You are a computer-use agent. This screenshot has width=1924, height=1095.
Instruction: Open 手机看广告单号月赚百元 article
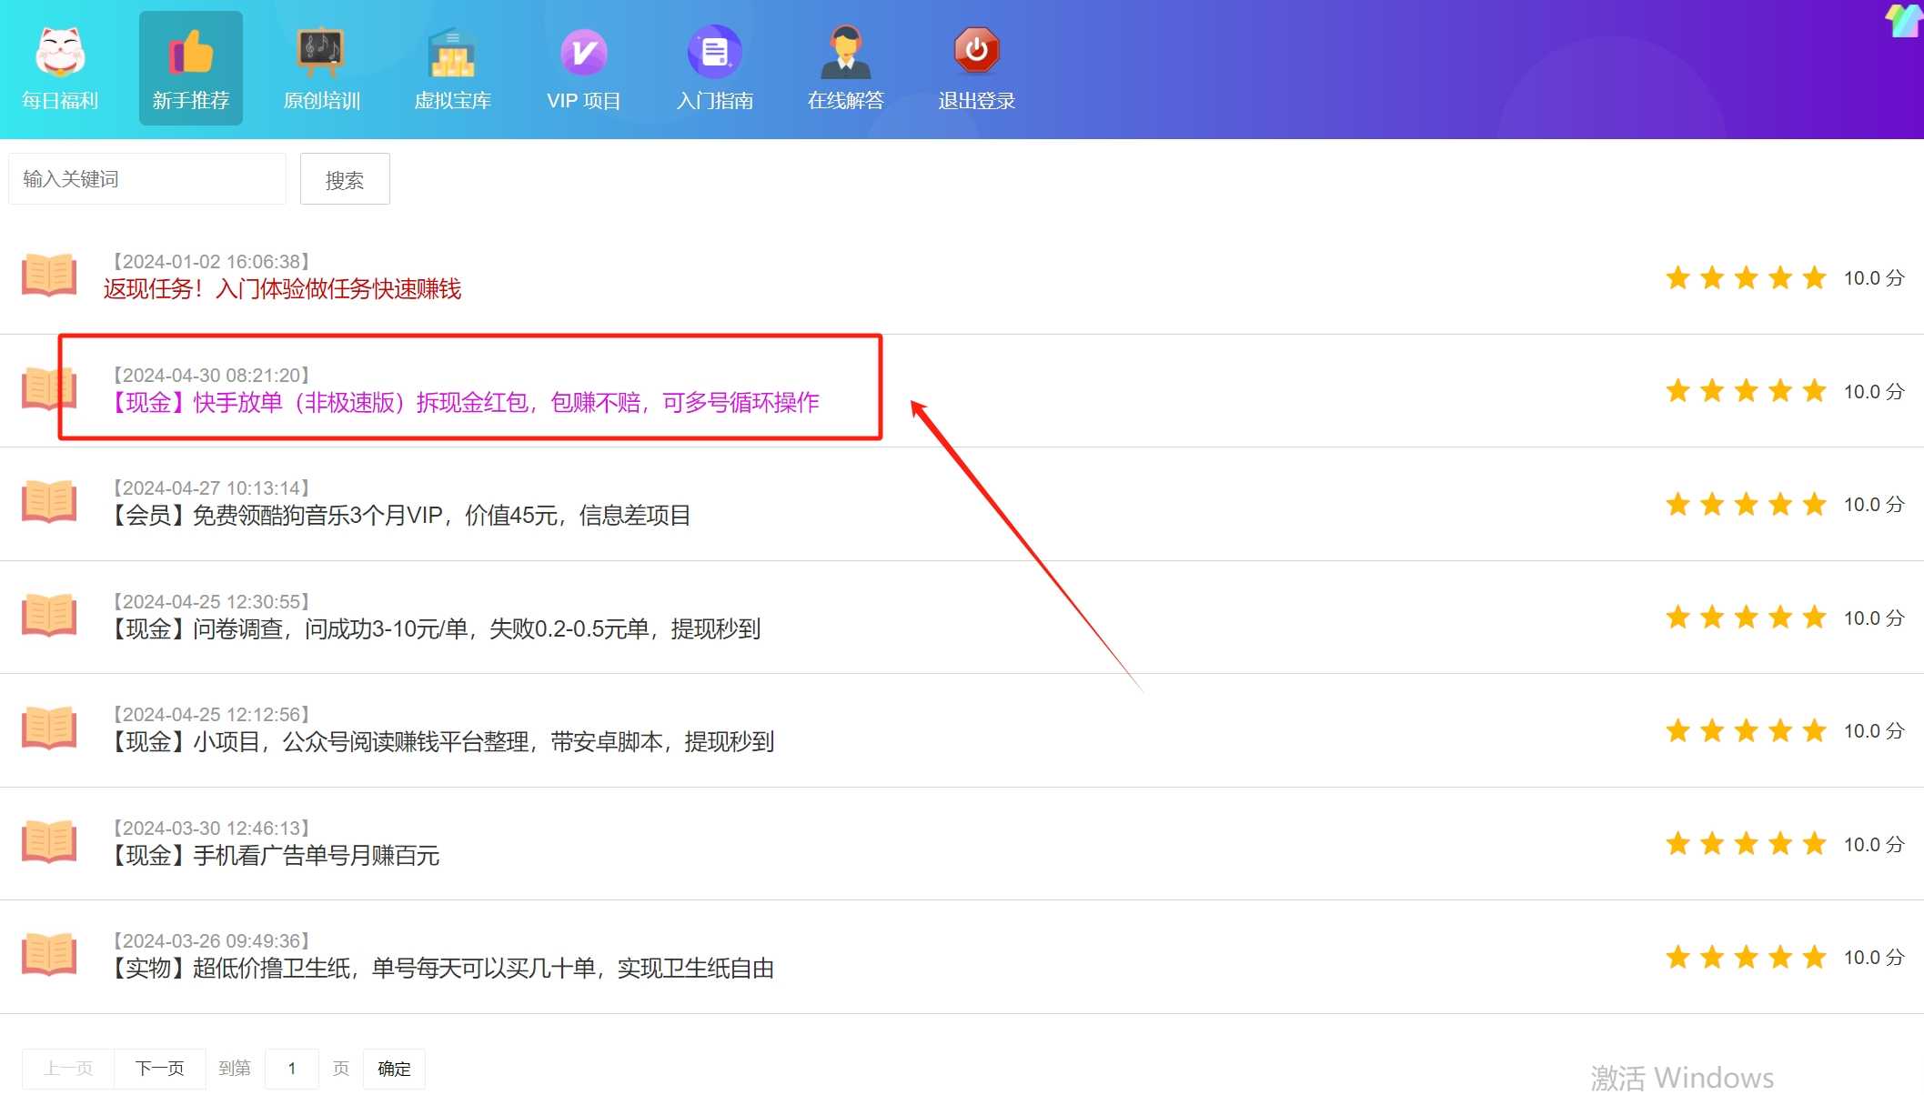[274, 856]
